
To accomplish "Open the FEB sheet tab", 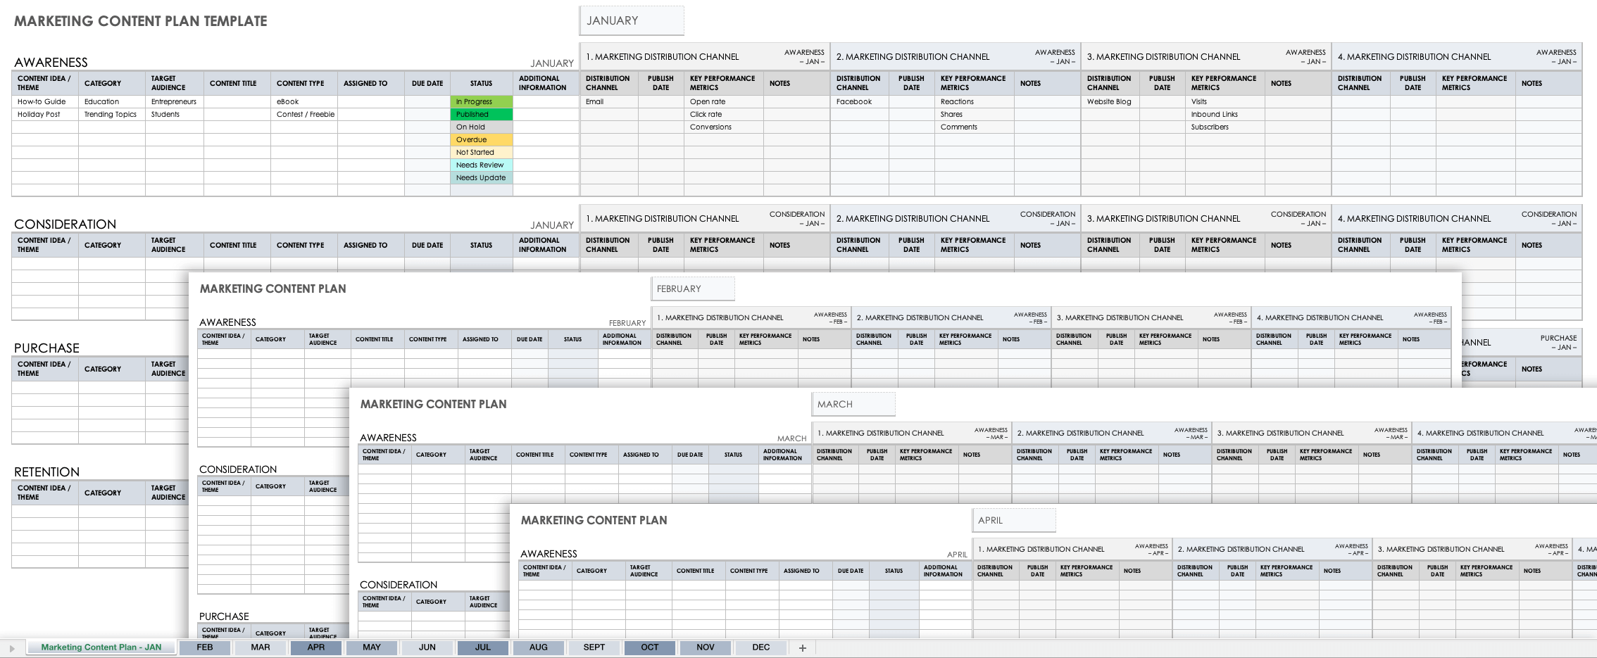I will (x=205, y=647).
